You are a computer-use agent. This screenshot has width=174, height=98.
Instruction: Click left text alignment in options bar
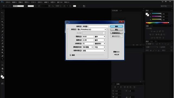64,6
